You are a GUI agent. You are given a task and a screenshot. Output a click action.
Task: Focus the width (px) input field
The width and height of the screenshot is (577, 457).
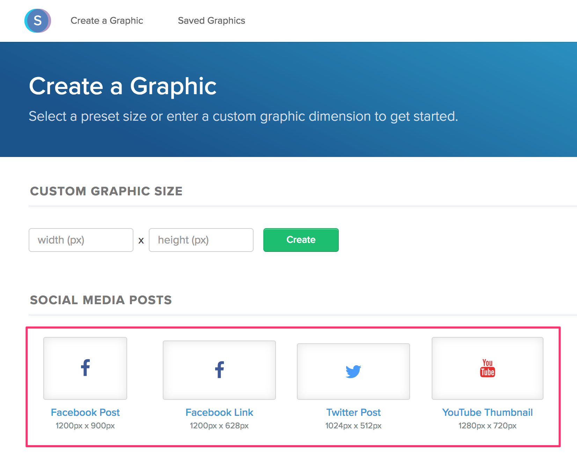tap(81, 240)
